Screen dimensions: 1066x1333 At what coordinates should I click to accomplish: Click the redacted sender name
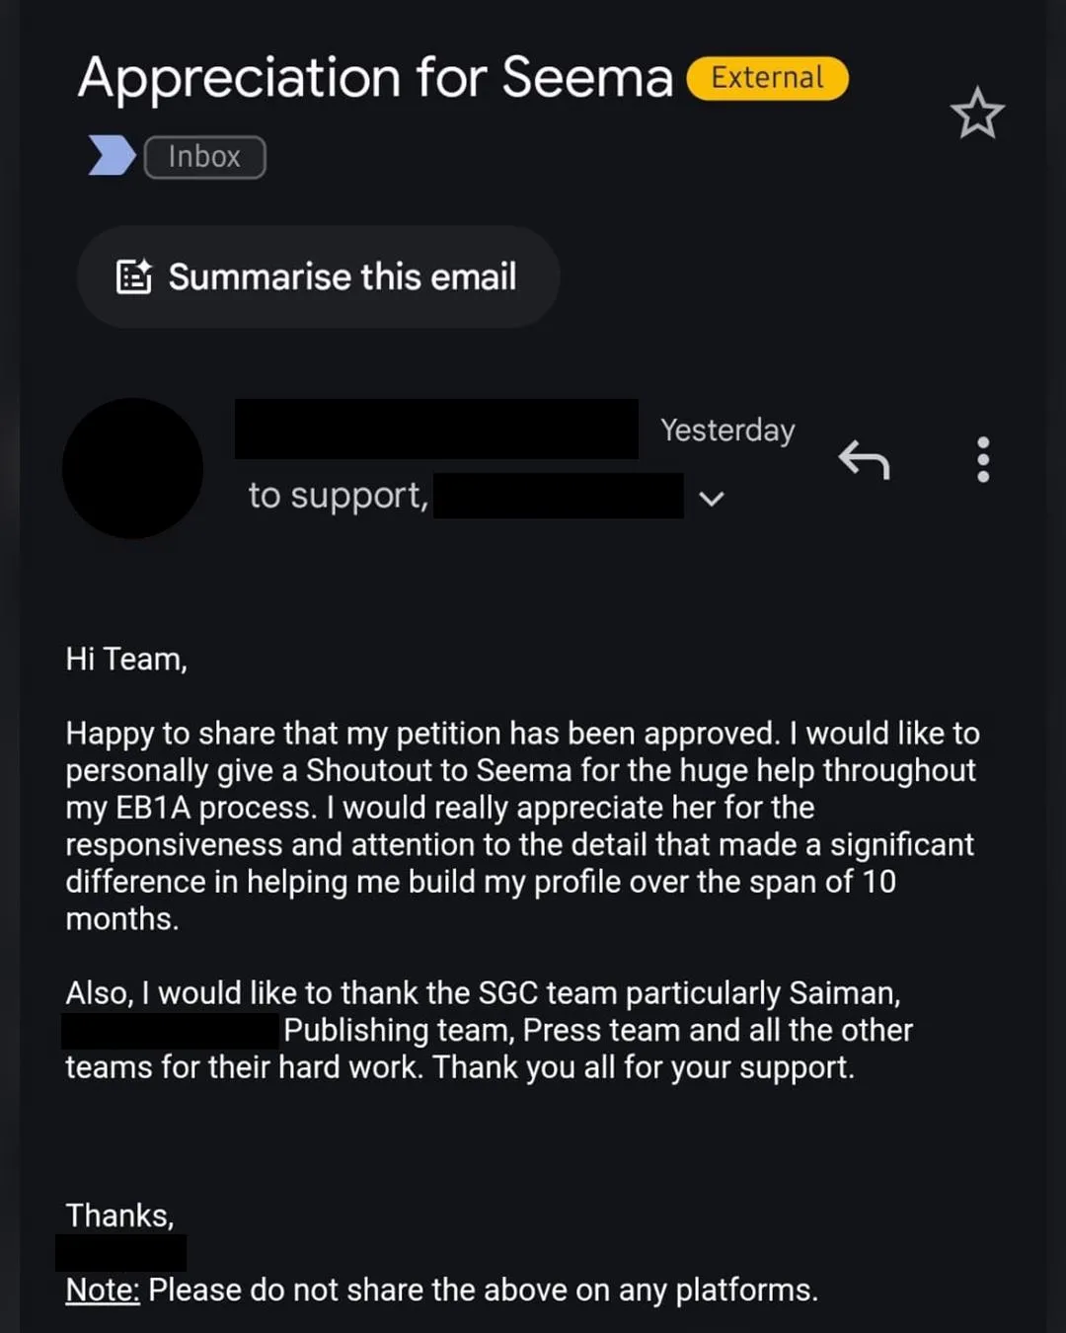coord(436,429)
